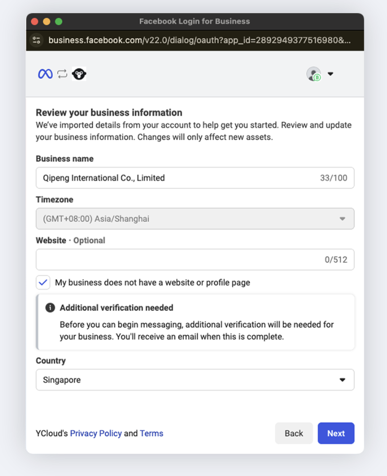Image resolution: width=387 pixels, height=476 pixels.
Task: Focus the Business name input field
Action: pyautogui.click(x=175, y=178)
